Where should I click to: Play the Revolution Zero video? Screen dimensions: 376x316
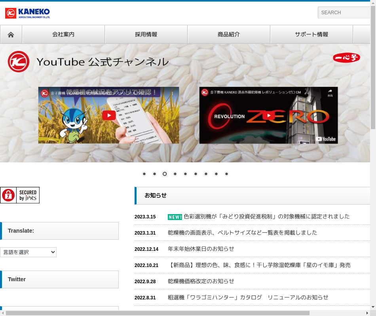[x=268, y=115]
